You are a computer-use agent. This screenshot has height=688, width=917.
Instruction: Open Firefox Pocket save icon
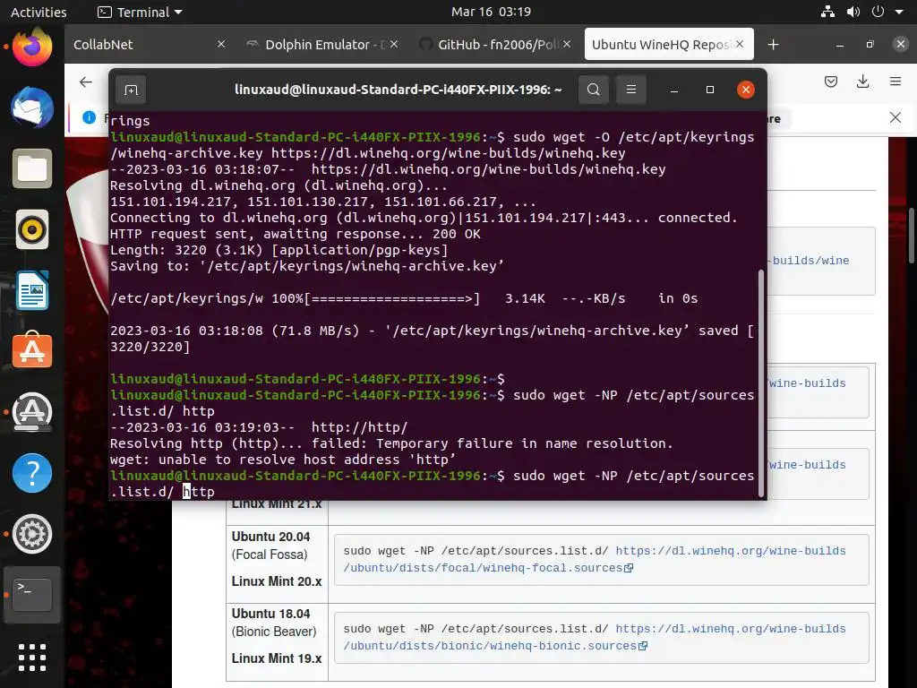click(x=831, y=82)
